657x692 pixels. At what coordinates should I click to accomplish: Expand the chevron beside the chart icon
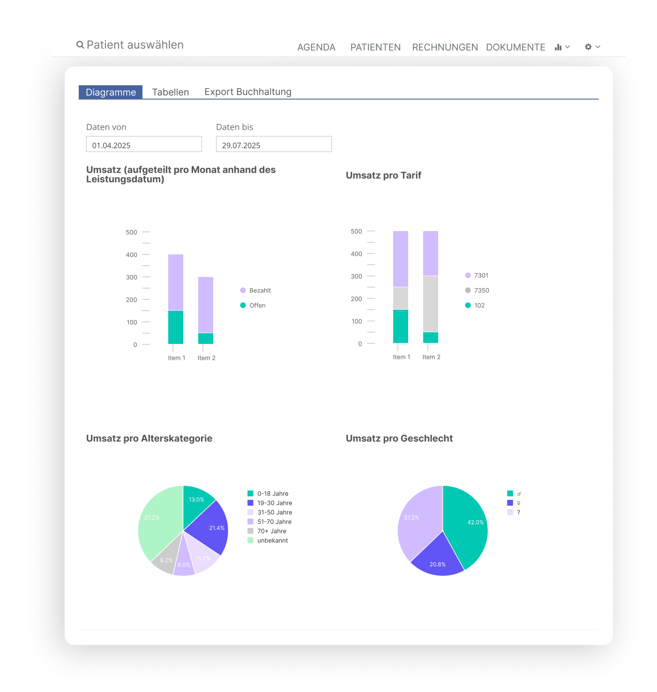(x=567, y=47)
